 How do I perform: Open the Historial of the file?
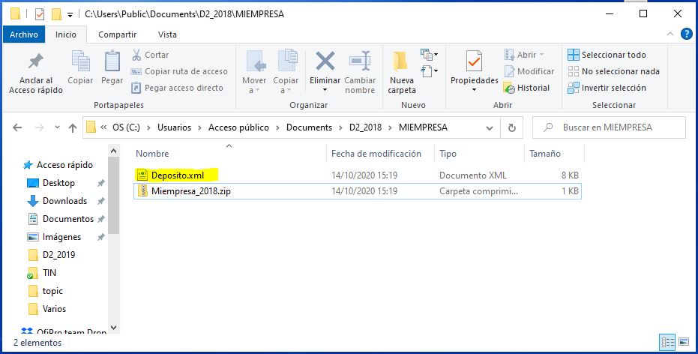point(526,88)
